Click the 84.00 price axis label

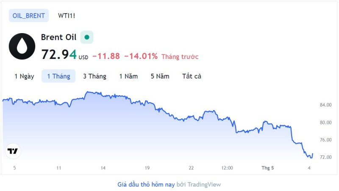tap(325, 105)
